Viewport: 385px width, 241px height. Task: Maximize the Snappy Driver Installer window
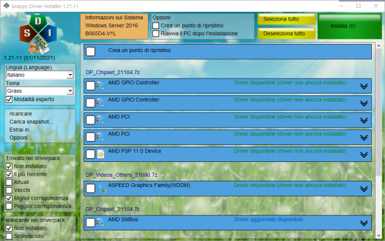[358, 6]
